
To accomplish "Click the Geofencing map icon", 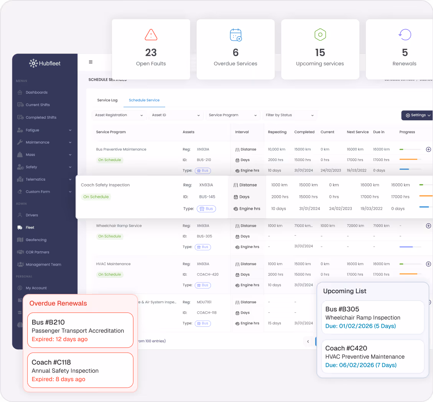I will click(20, 239).
